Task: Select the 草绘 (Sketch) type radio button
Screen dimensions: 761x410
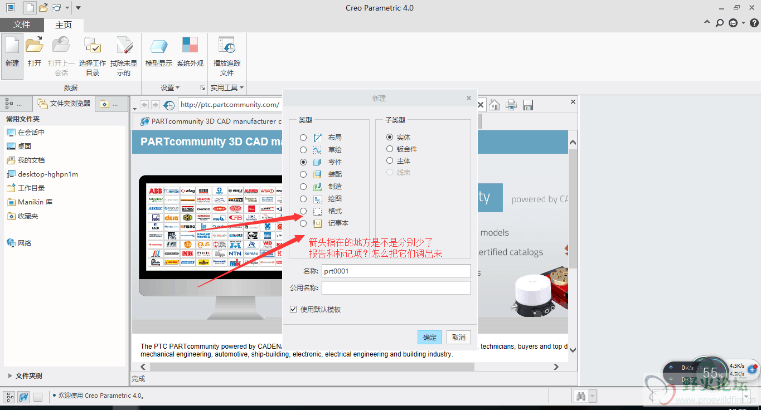Action: 303,150
